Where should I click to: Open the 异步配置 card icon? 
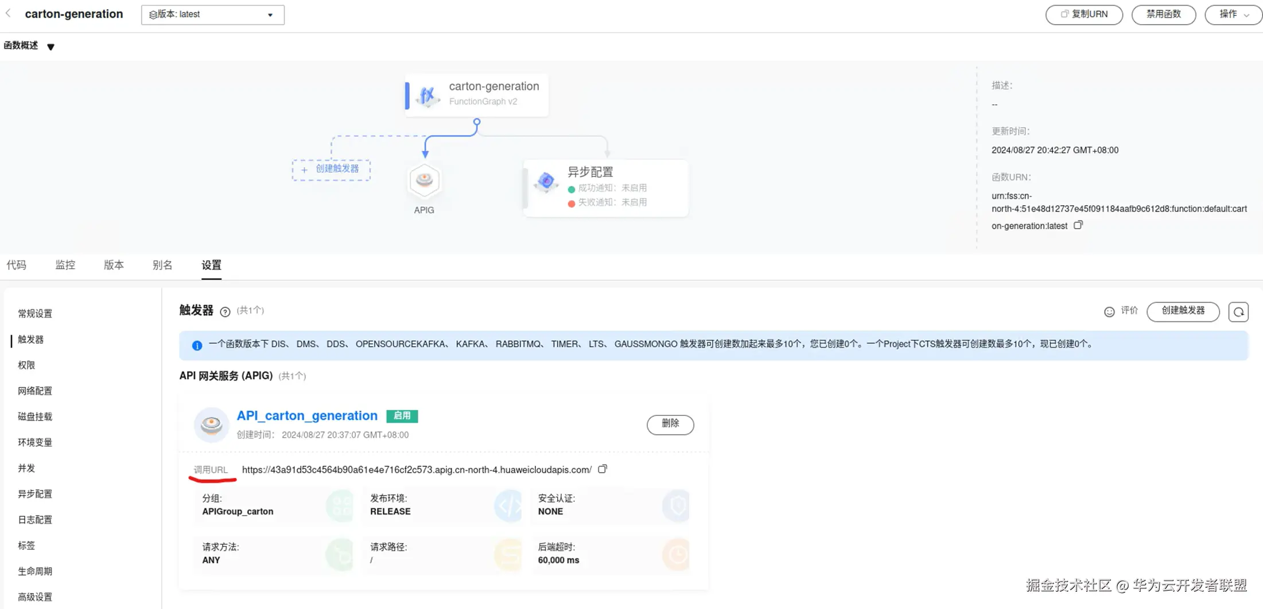click(x=546, y=181)
